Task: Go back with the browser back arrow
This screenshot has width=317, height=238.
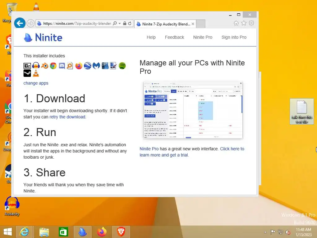Action: click(x=20, y=23)
